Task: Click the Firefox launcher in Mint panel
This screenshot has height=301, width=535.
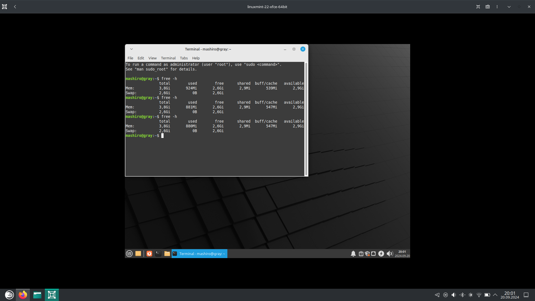Action: point(149,254)
